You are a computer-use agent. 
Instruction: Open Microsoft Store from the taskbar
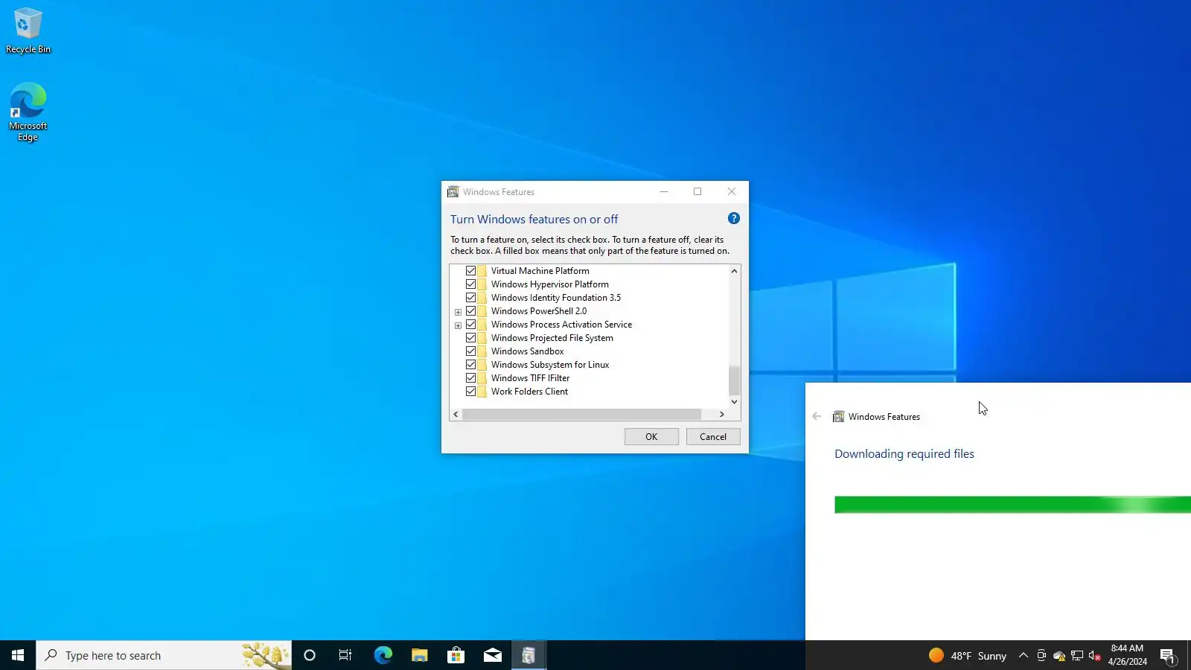[456, 655]
